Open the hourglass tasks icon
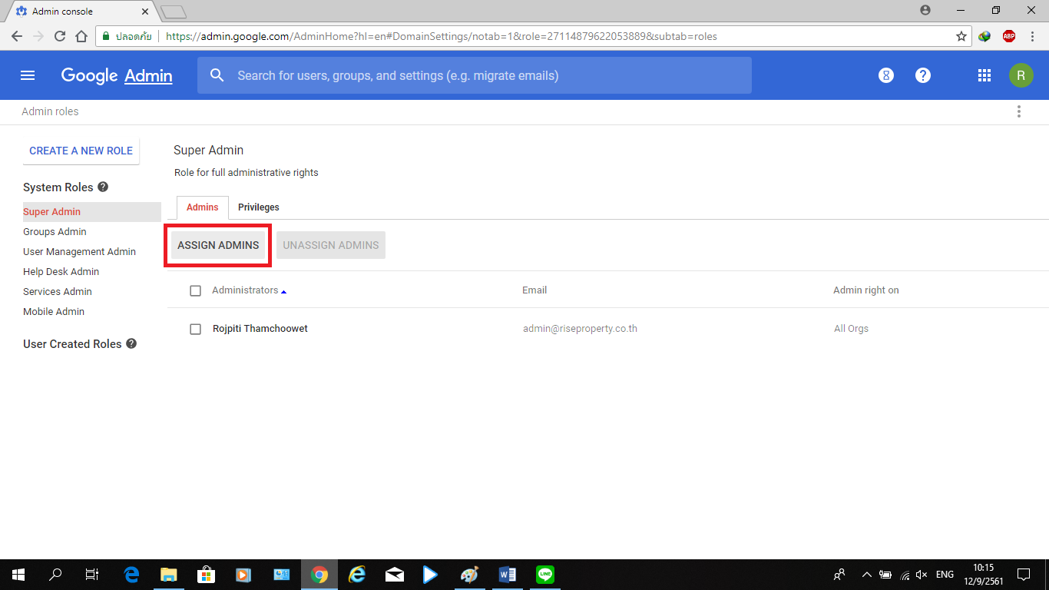The width and height of the screenshot is (1049, 590). coord(885,75)
